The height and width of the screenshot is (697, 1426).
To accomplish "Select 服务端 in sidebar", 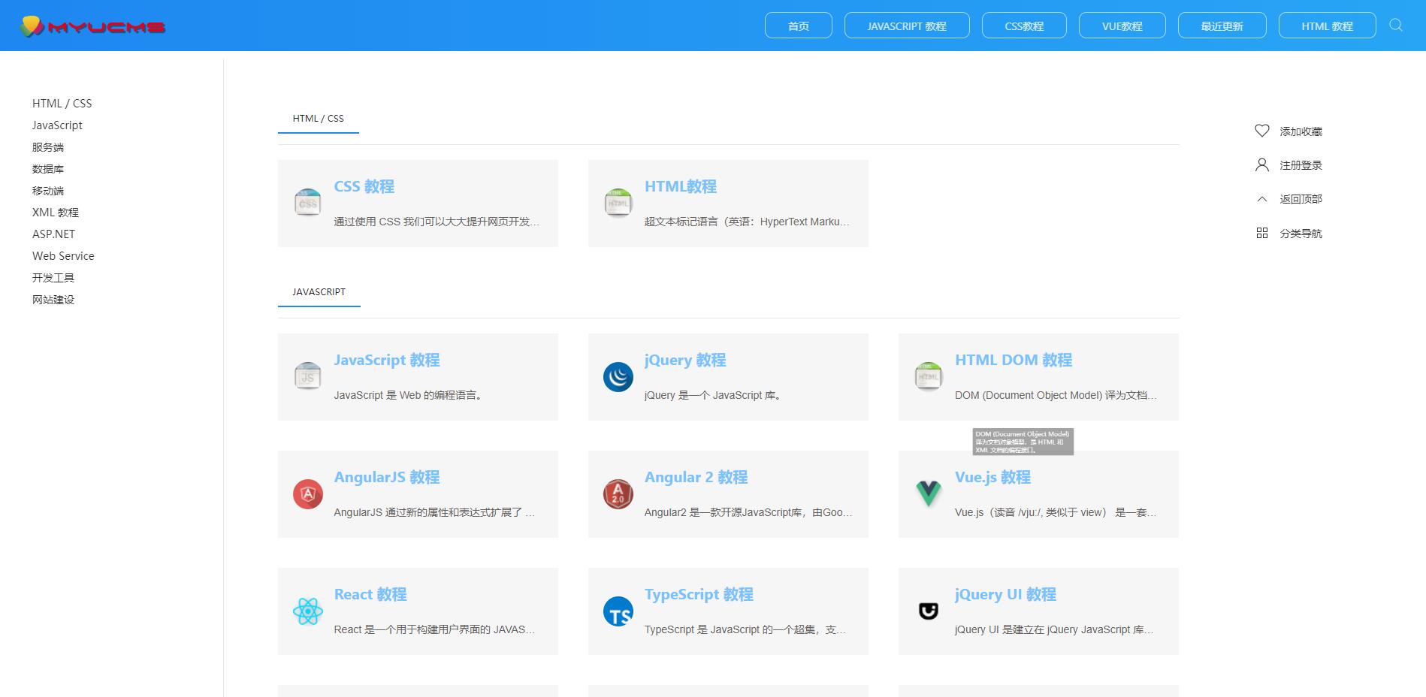I will (48, 147).
